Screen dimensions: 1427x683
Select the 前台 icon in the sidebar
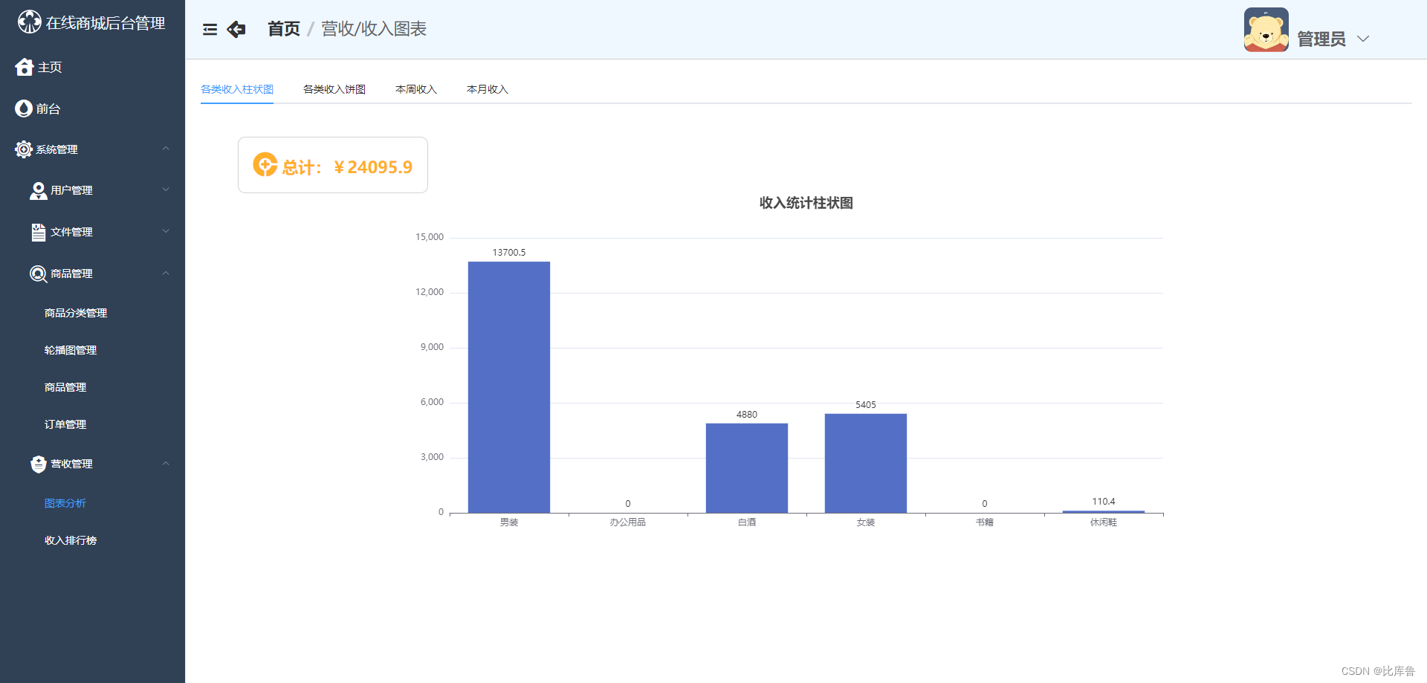click(x=23, y=109)
